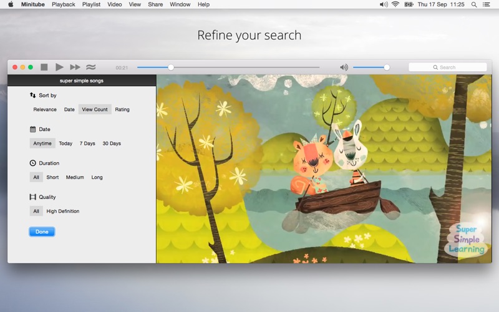
Task: Select Anytime date filter
Action: click(42, 144)
